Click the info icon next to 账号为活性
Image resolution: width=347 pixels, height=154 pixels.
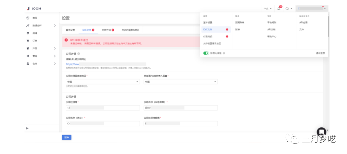click(x=224, y=53)
